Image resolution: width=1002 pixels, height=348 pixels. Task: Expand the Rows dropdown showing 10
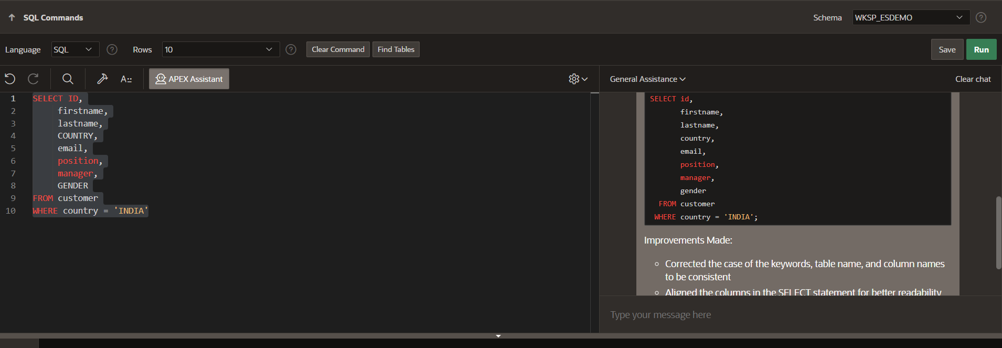coord(220,49)
